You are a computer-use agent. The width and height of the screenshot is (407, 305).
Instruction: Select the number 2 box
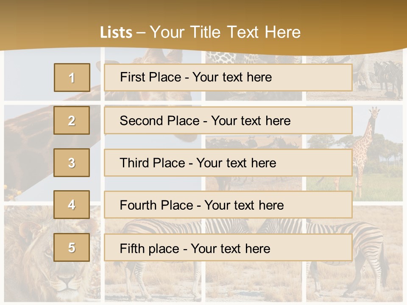click(72, 120)
